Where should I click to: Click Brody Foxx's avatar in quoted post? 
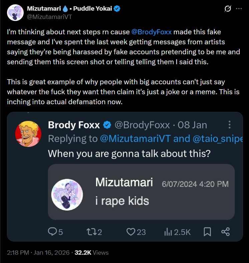pyautogui.click(x=28, y=134)
